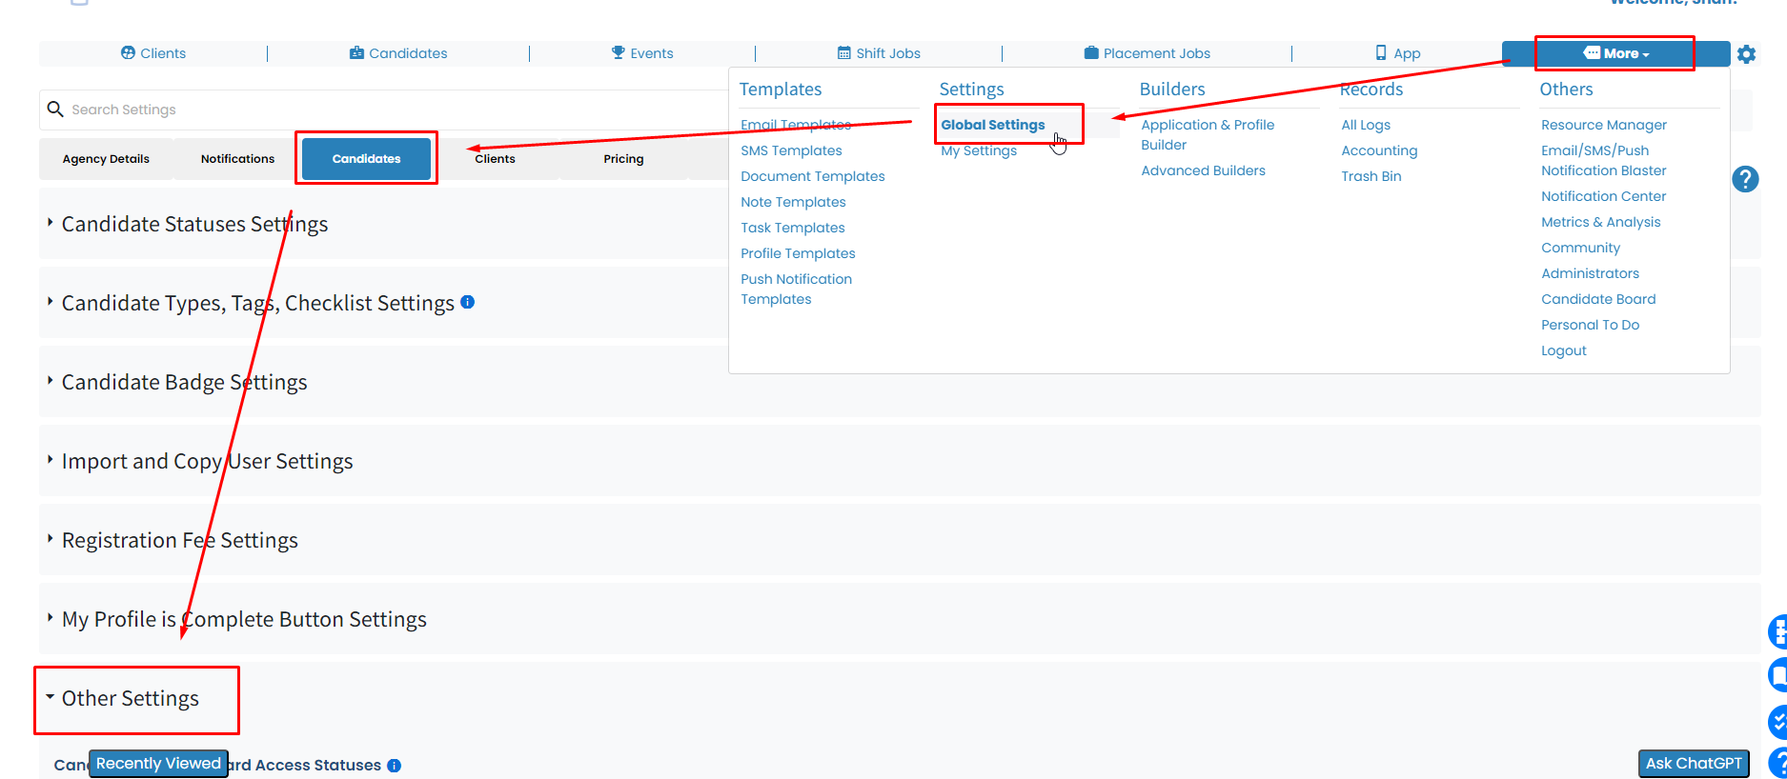This screenshot has height=779, width=1787.
Task: Expand Candidate Badge Settings section
Action: [184, 382]
